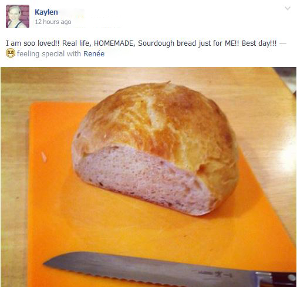Click the word 'with' before Renée

tap(74, 53)
